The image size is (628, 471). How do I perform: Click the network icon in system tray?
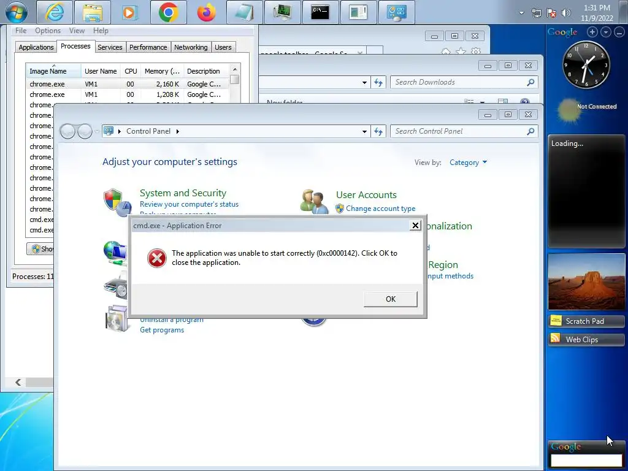[536, 13]
